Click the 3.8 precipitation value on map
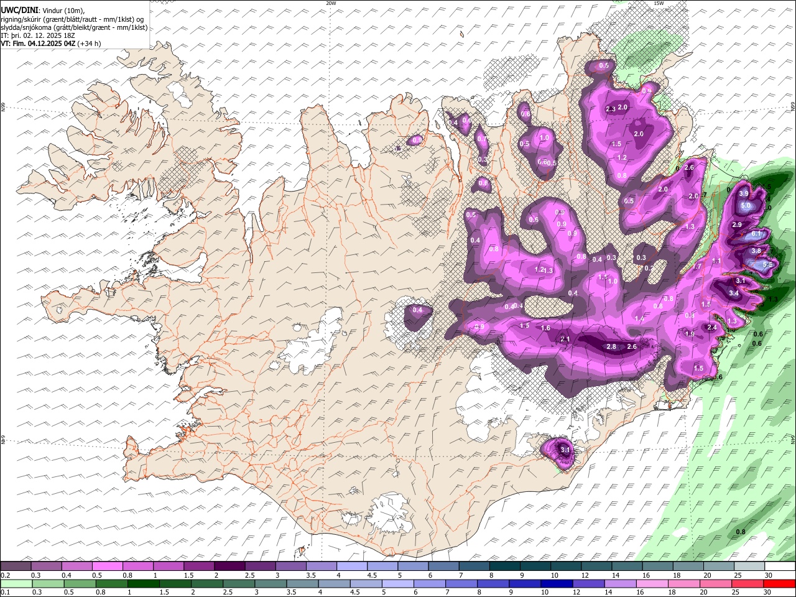Viewport: 796px width, 597px height. 756,251
